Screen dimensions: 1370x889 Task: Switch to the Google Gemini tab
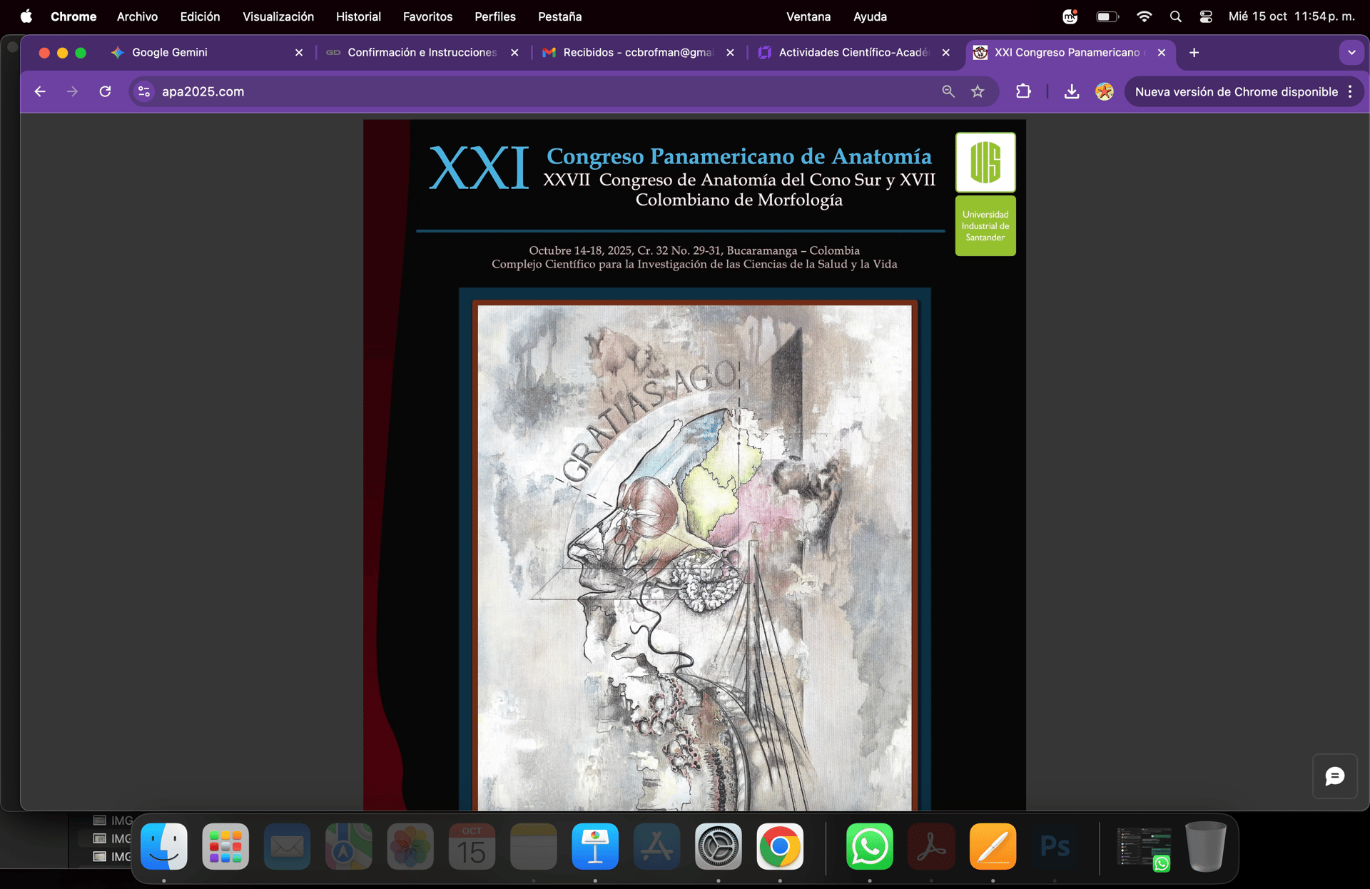[170, 52]
